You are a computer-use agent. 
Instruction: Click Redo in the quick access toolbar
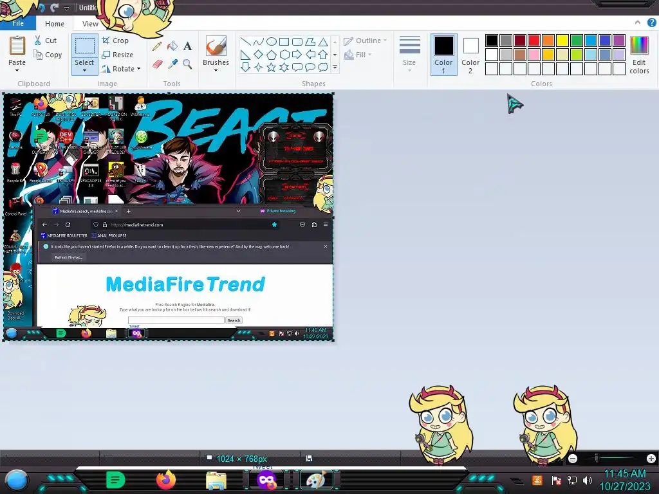click(54, 8)
